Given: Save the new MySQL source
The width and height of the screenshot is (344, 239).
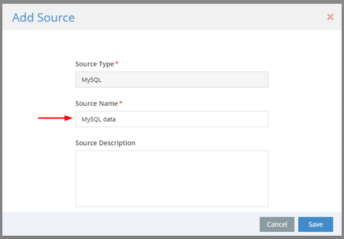Looking at the screenshot, I should click(315, 224).
